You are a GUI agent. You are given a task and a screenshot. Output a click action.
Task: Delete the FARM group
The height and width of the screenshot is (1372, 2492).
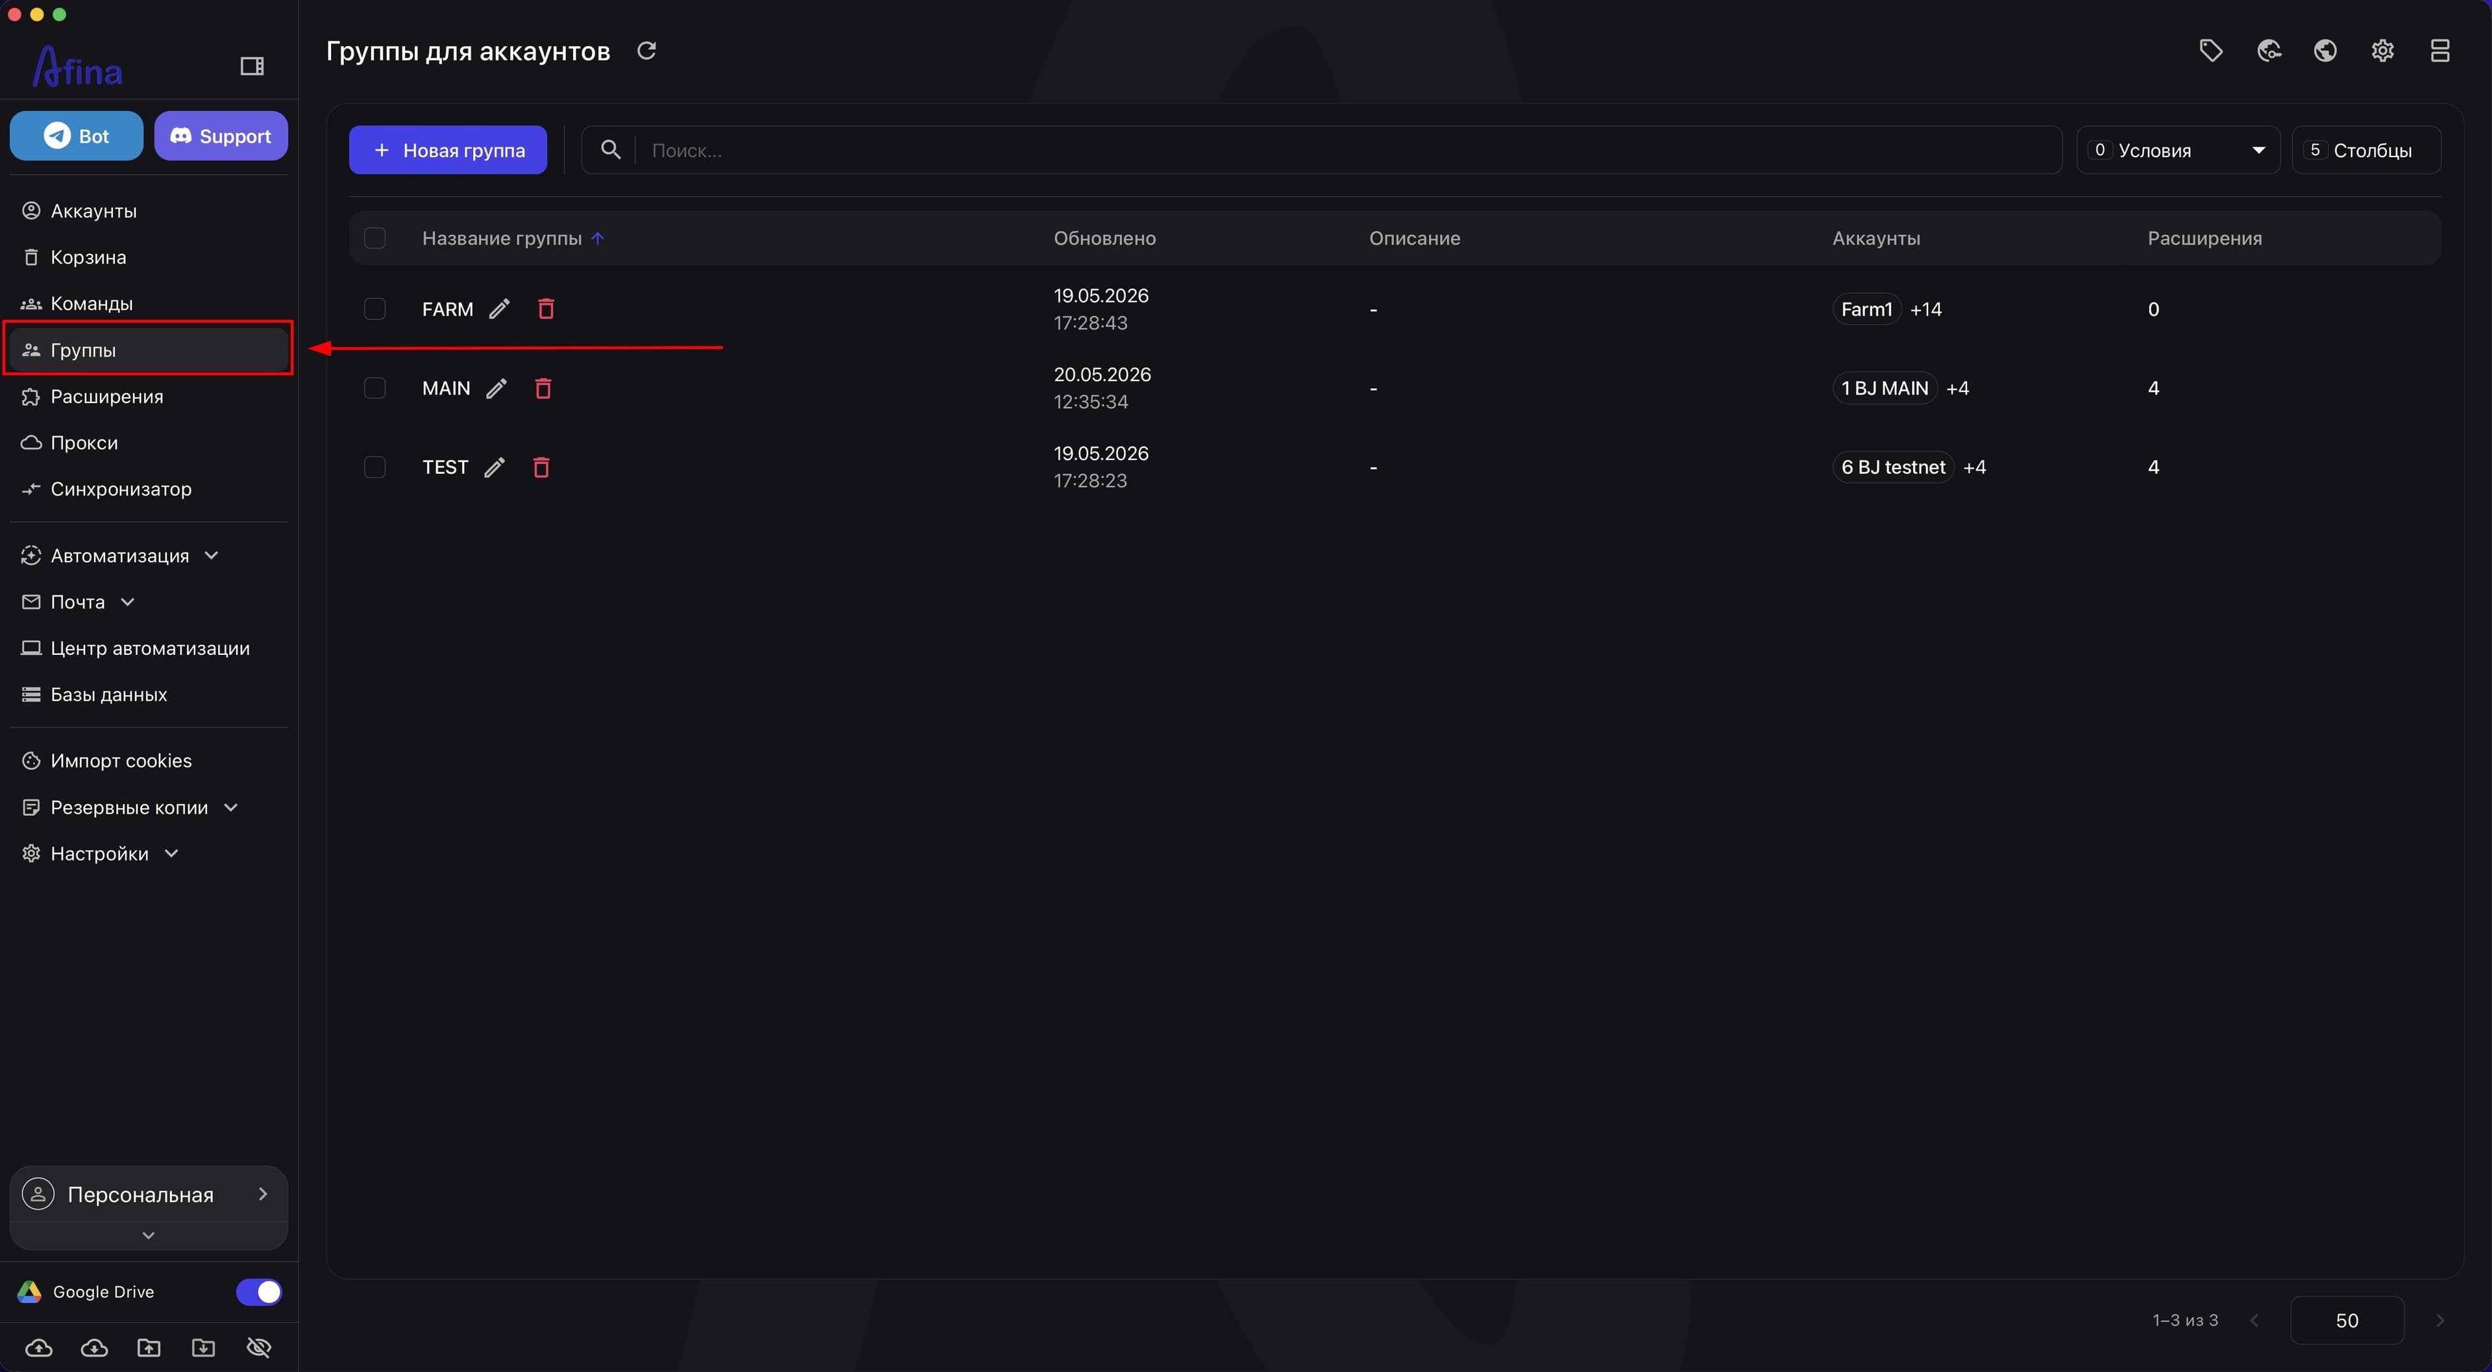(546, 309)
